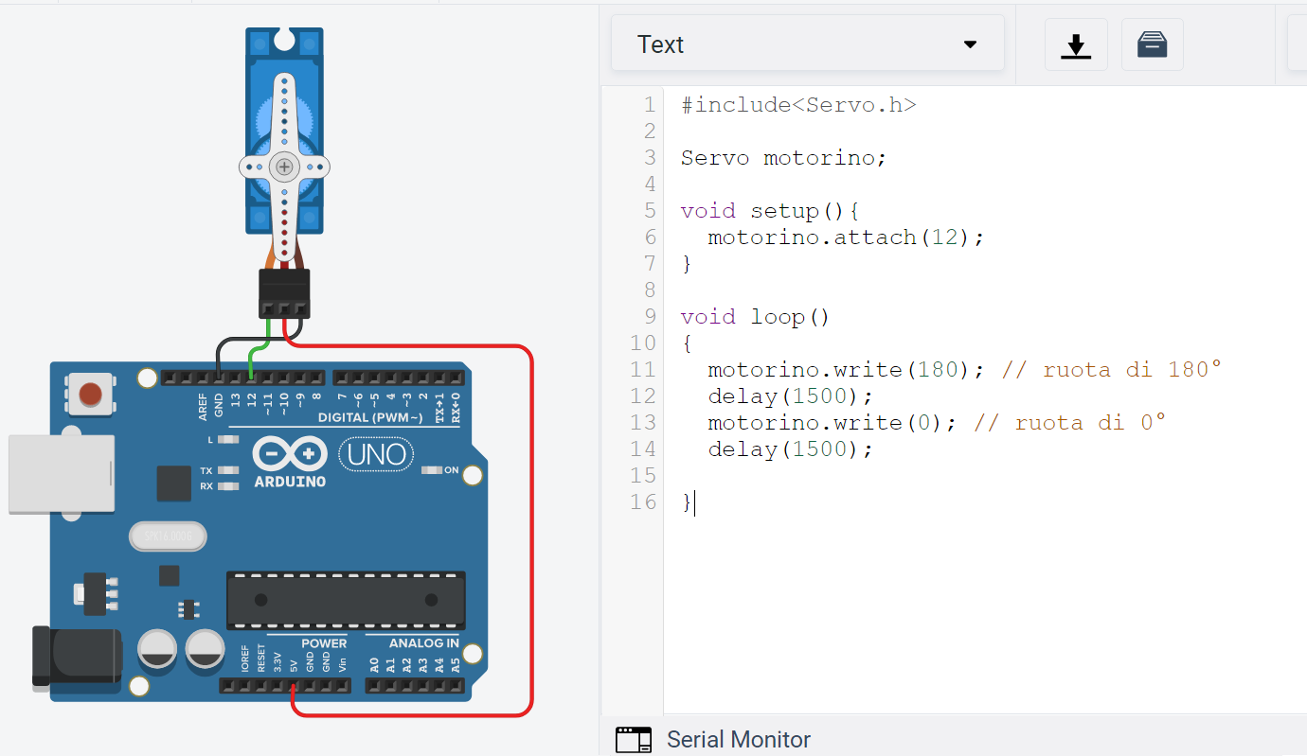Click delay(1500) on line 14
1307x756 pixels.
[x=791, y=448]
